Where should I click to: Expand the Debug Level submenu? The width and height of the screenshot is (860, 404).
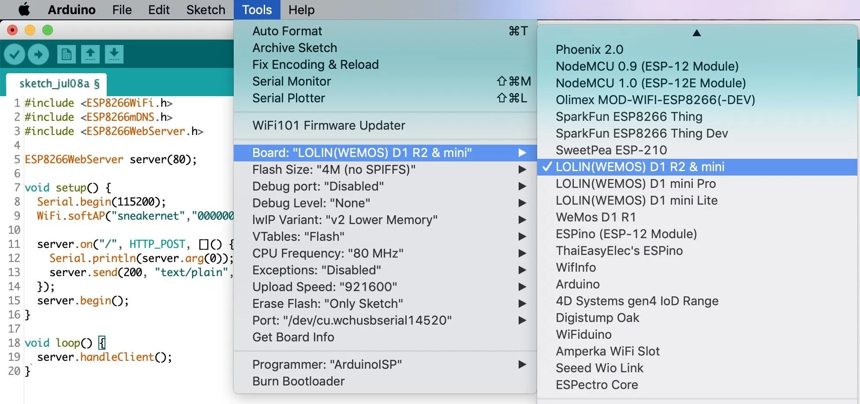pyautogui.click(x=385, y=203)
